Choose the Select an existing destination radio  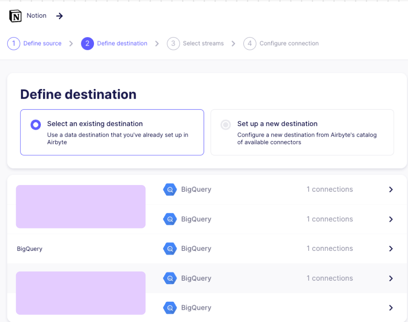(36, 125)
